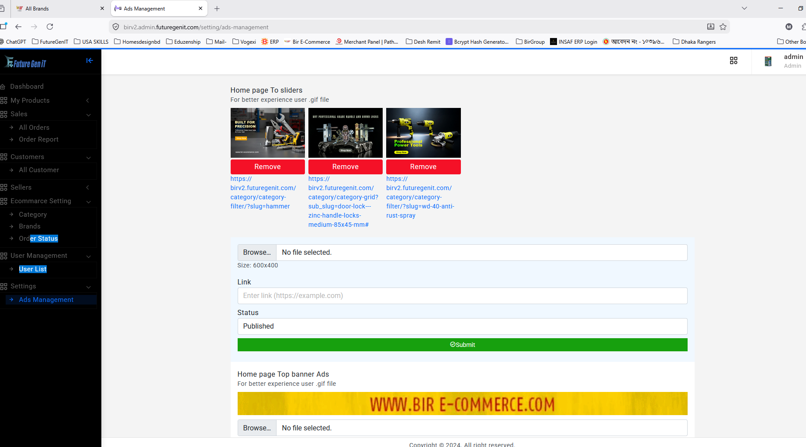Click the WWW.BIR E-COMMERCE.COM banner image

click(x=462, y=404)
